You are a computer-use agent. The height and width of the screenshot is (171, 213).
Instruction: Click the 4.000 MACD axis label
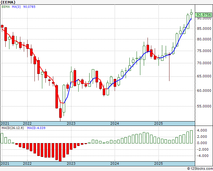point(202,130)
